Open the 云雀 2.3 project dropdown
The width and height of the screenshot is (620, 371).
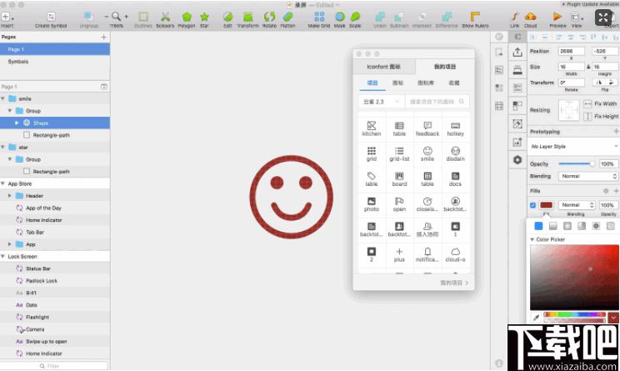[x=381, y=102]
